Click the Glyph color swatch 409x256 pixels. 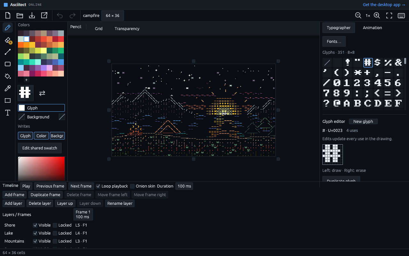tap(22, 108)
